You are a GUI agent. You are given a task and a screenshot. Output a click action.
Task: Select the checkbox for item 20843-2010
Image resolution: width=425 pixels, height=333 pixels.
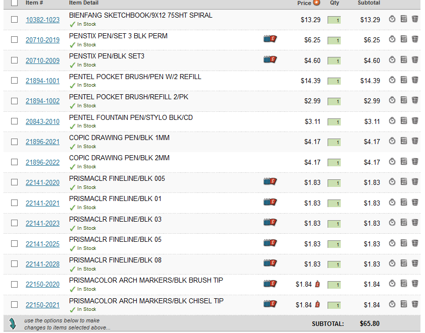14,121
